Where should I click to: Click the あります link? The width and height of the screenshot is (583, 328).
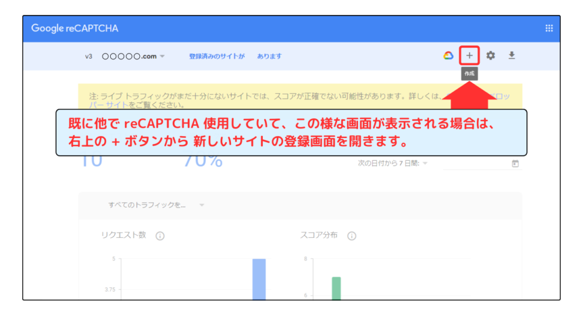(x=269, y=56)
